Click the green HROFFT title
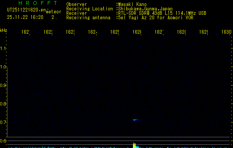Viewport: 233px width, 148px height. pos(38,3)
